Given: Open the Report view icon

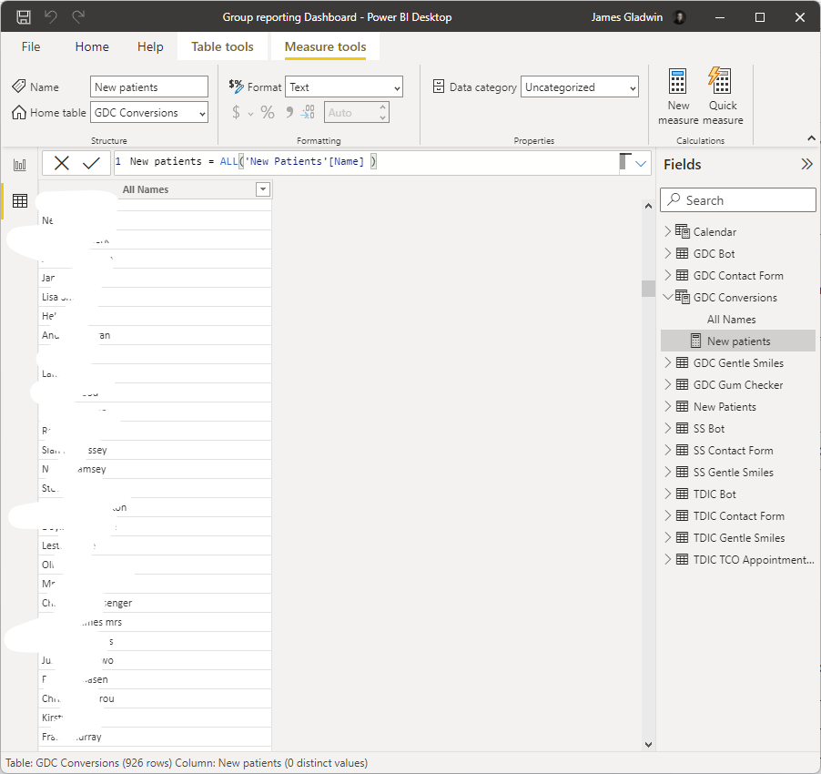Looking at the screenshot, I should coord(20,166).
